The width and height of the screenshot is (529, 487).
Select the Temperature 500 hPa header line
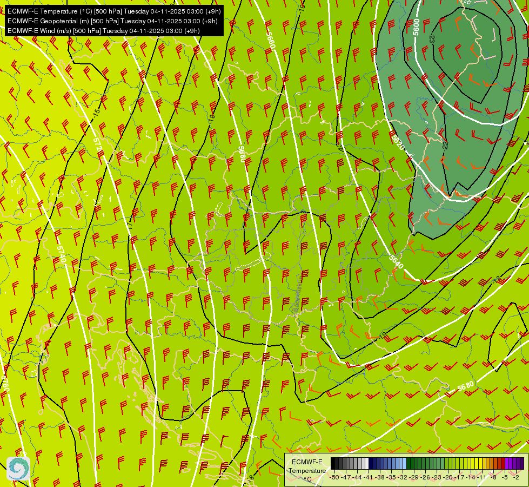[x=114, y=11]
